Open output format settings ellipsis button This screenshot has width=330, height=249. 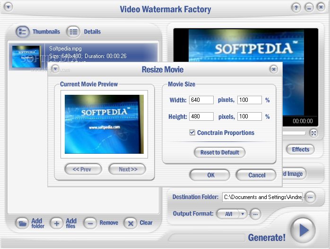pos(255,214)
